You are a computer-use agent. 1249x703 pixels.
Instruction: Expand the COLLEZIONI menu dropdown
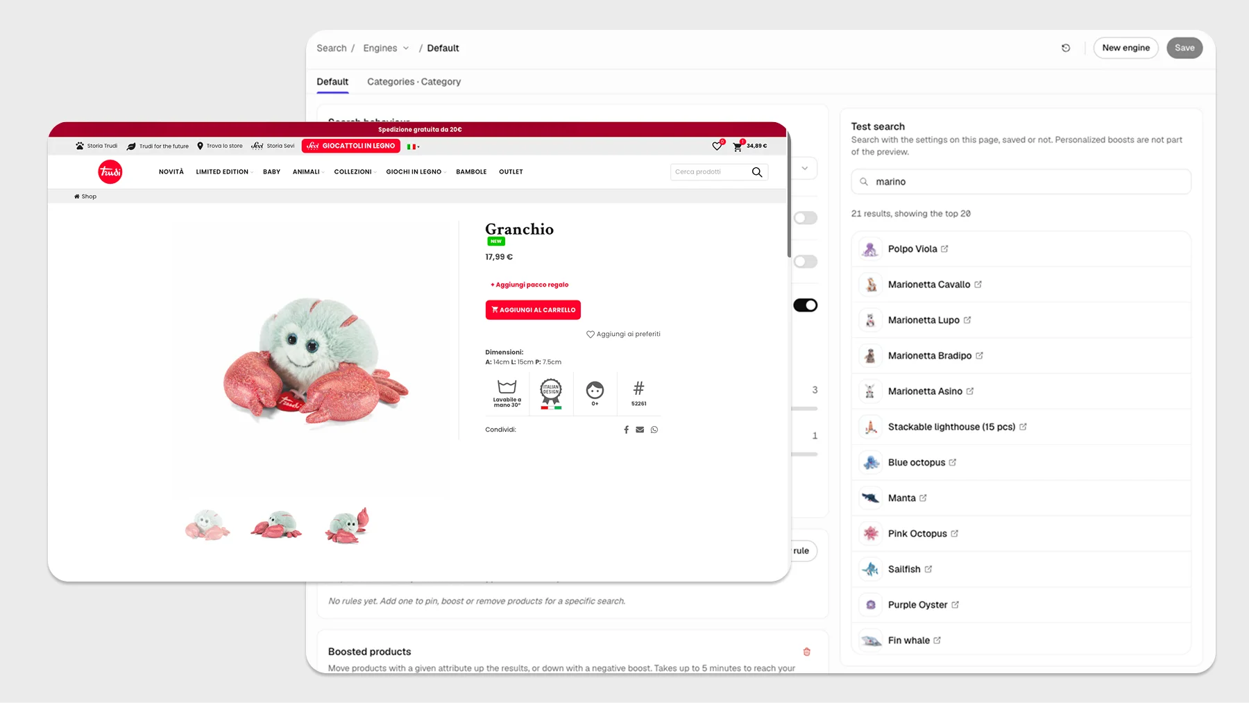pyautogui.click(x=355, y=171)
